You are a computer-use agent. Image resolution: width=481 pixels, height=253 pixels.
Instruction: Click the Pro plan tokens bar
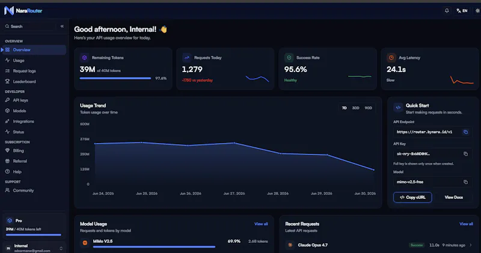(34, 235)
